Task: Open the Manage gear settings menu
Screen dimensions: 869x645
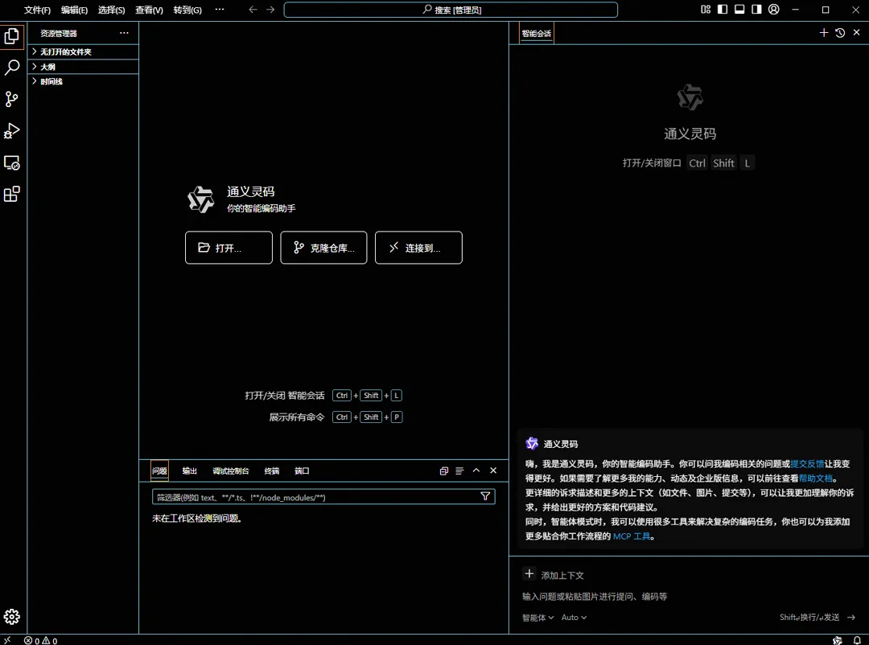Action: [11, 617]
